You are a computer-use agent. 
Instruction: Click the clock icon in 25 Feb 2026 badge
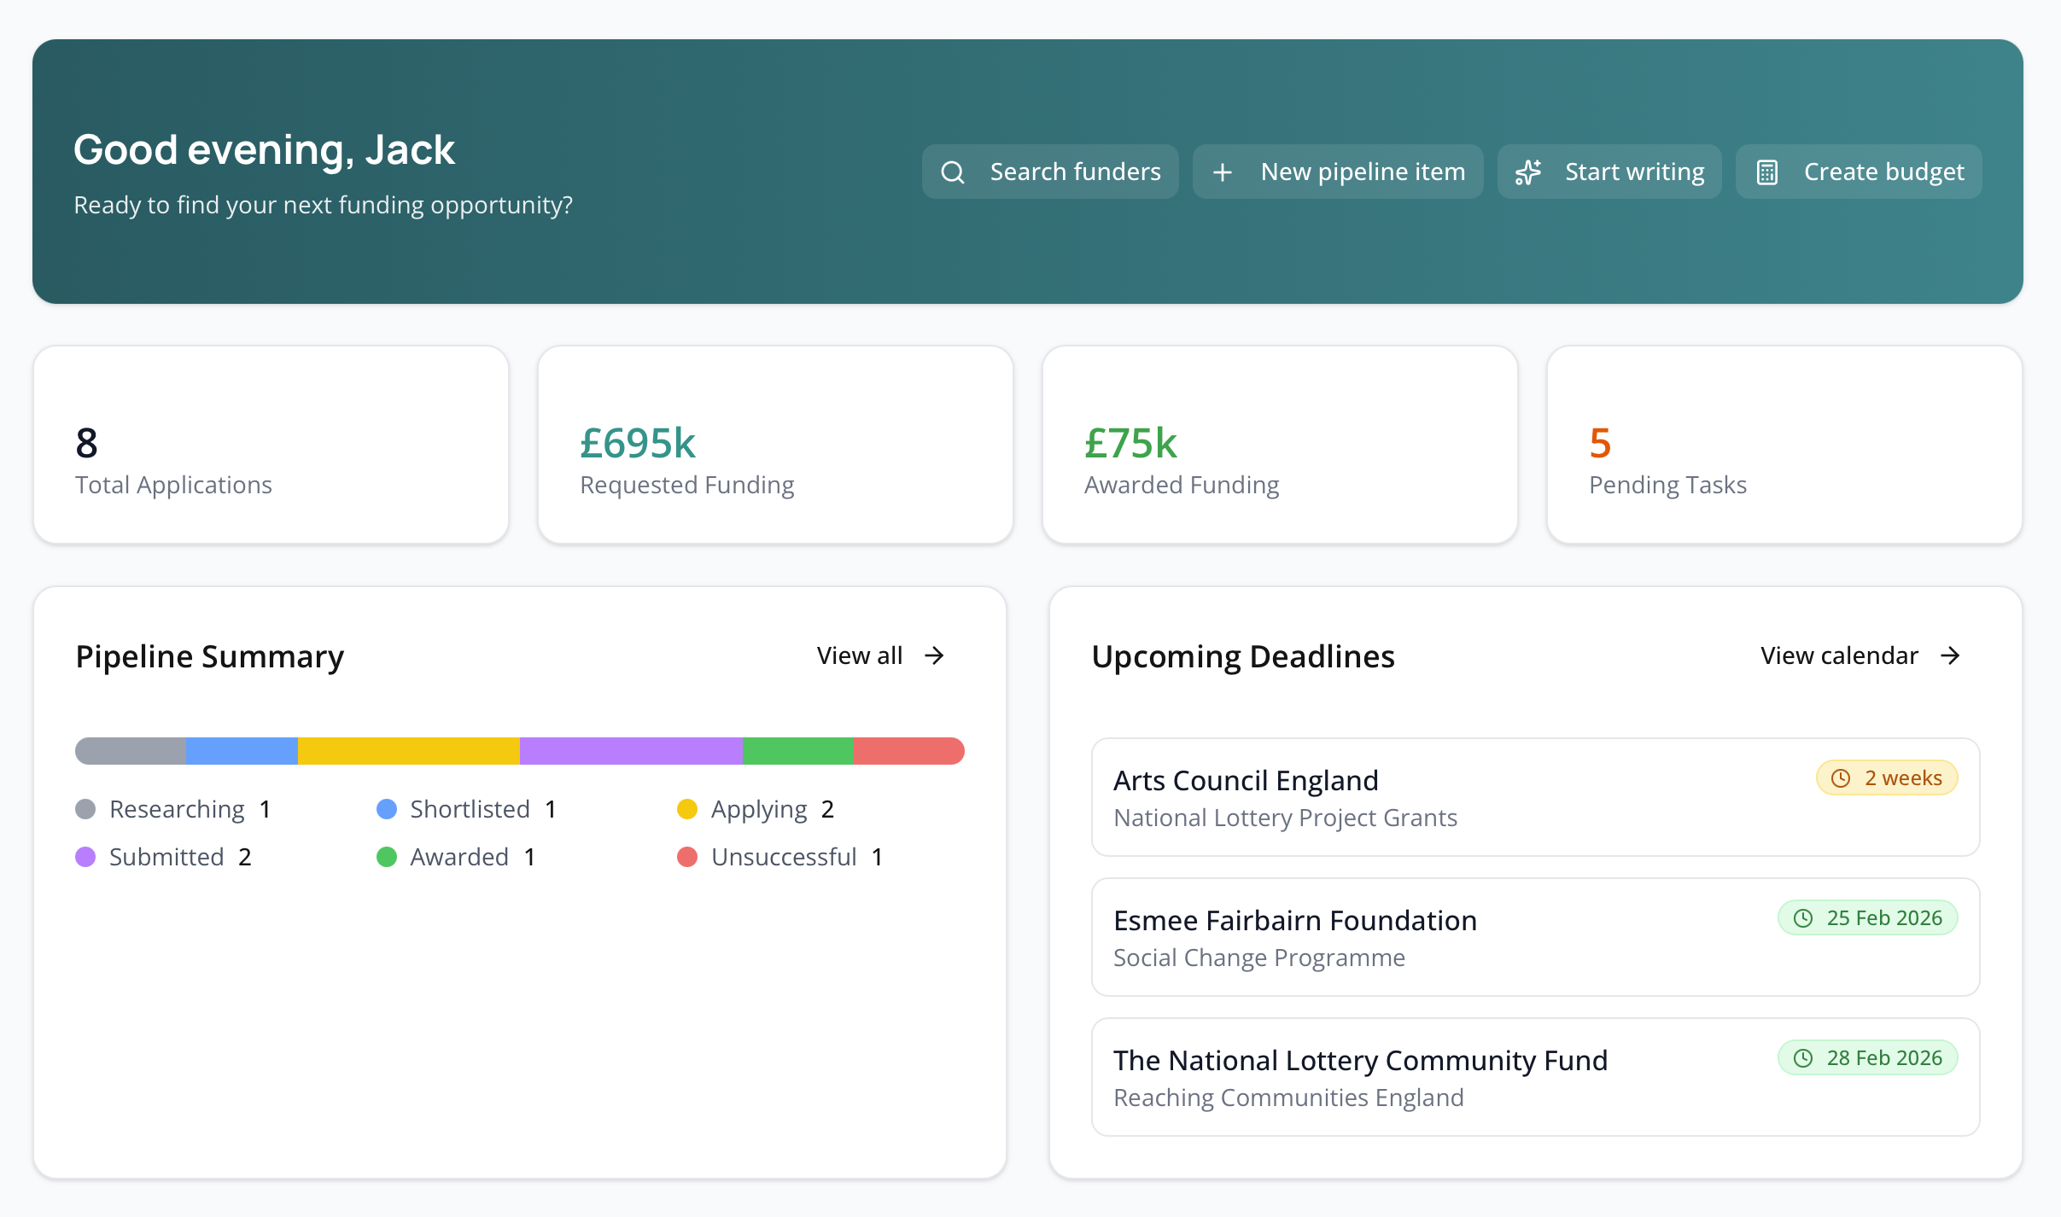pos(1803,918)
